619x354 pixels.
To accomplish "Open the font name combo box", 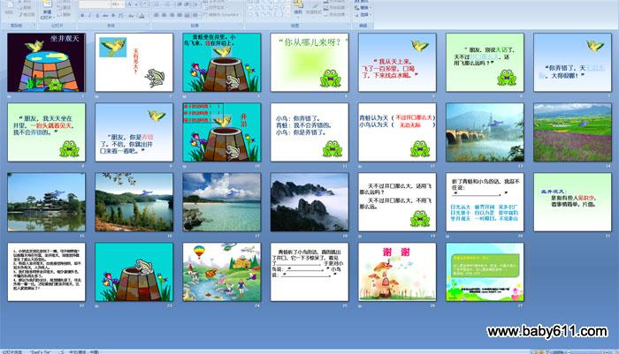I will coord(95,4).
